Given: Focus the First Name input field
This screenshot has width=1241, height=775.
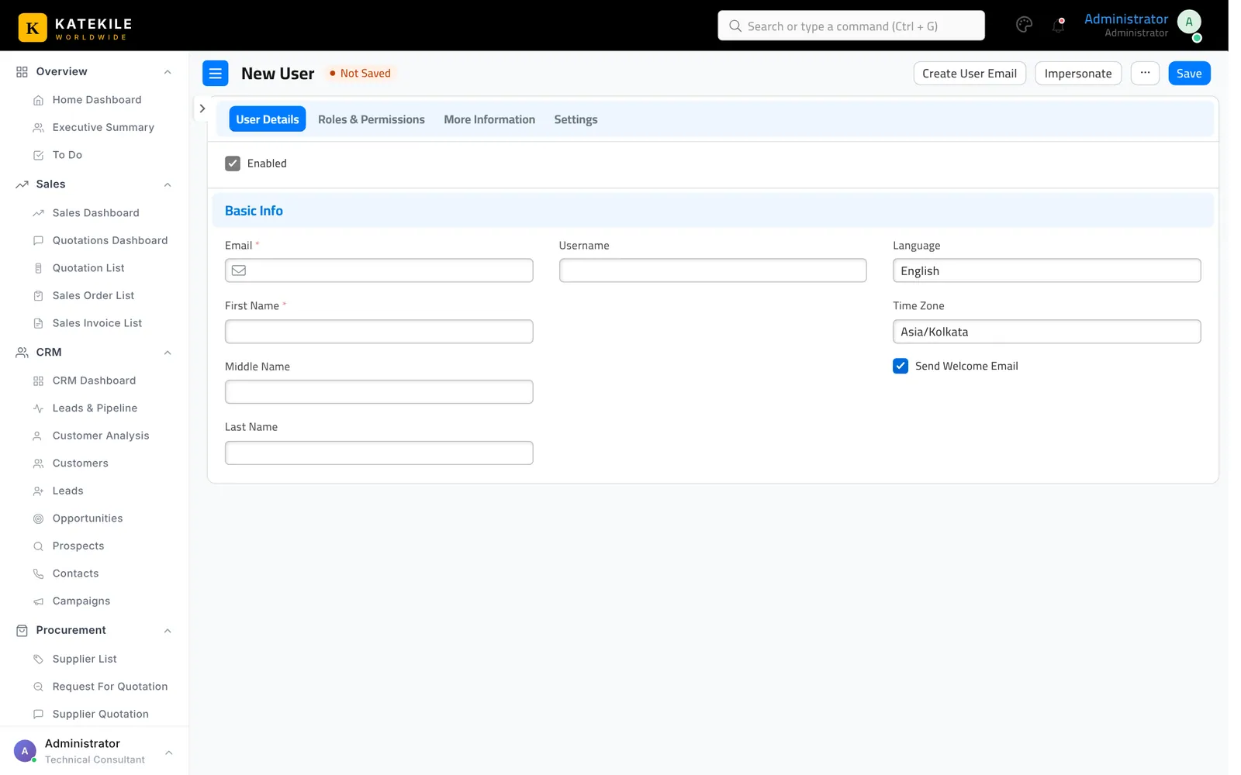Looking at the screenshot, I should 379,332.
